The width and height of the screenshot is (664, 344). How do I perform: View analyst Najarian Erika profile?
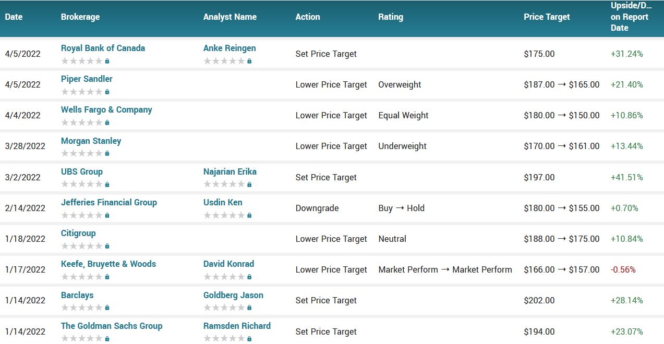pyautogui.click(x=230, y=171)
